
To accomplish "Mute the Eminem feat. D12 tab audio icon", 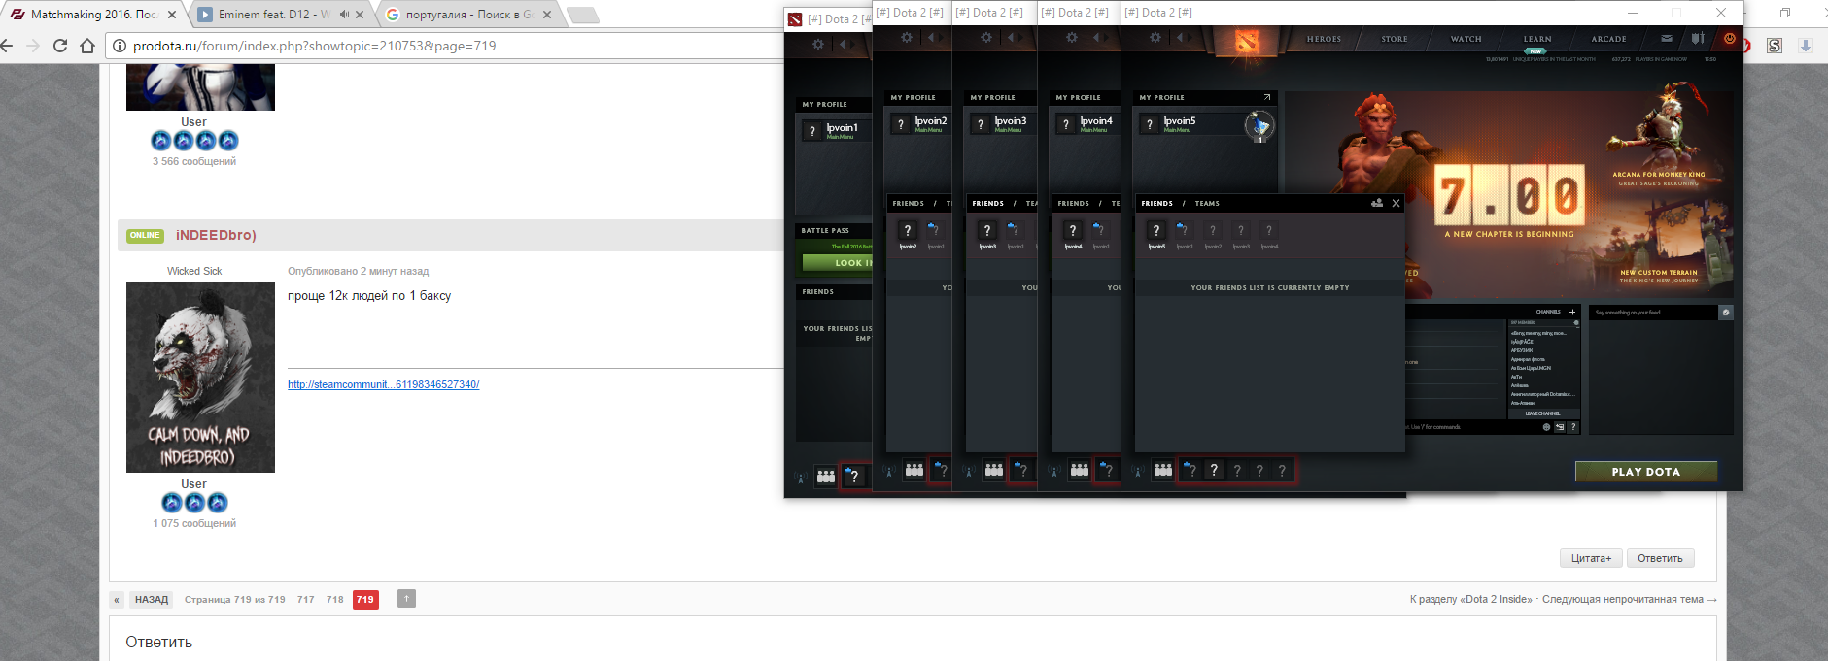I will coord(343,15).
